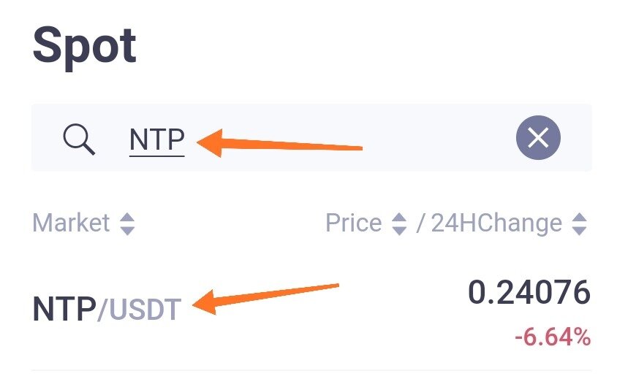Screen dimensions: 617x379
Task: Select the Market column header label
Action: (x=71, y=223)
